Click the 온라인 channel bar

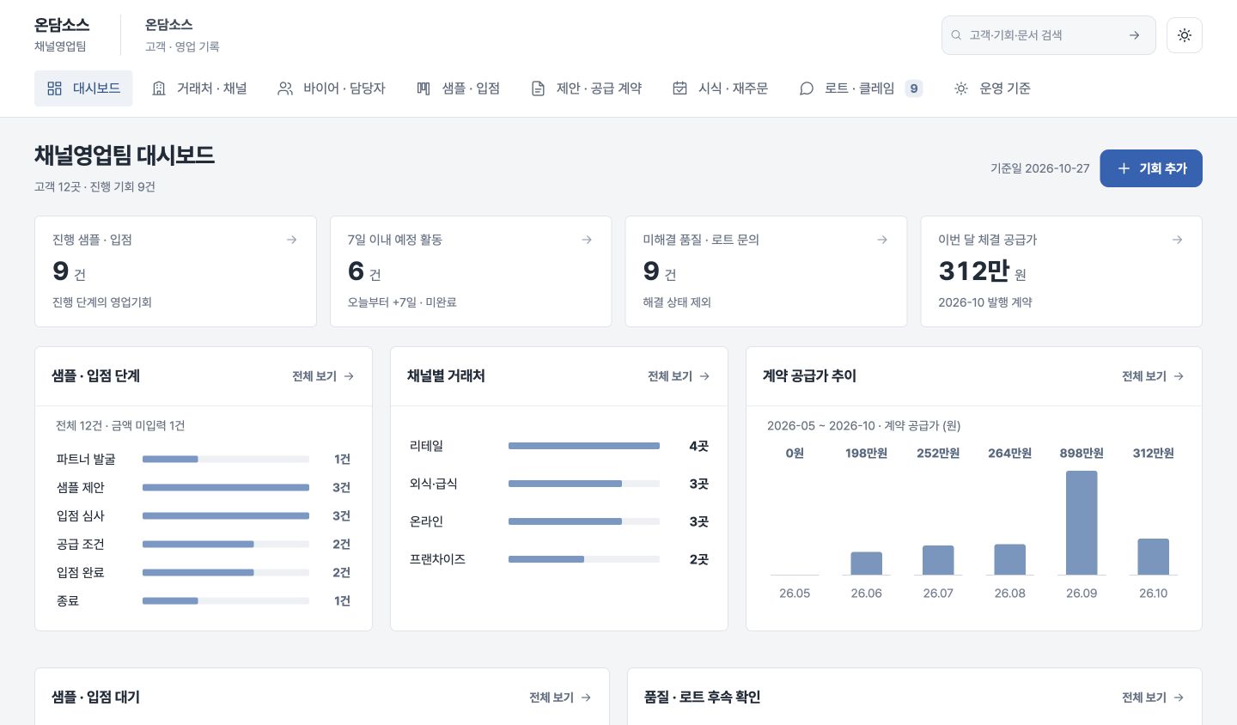[x=584, y=521]
